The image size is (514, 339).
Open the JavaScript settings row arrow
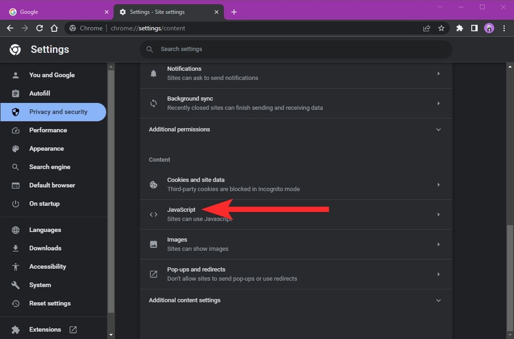click(x=438, y=214)
